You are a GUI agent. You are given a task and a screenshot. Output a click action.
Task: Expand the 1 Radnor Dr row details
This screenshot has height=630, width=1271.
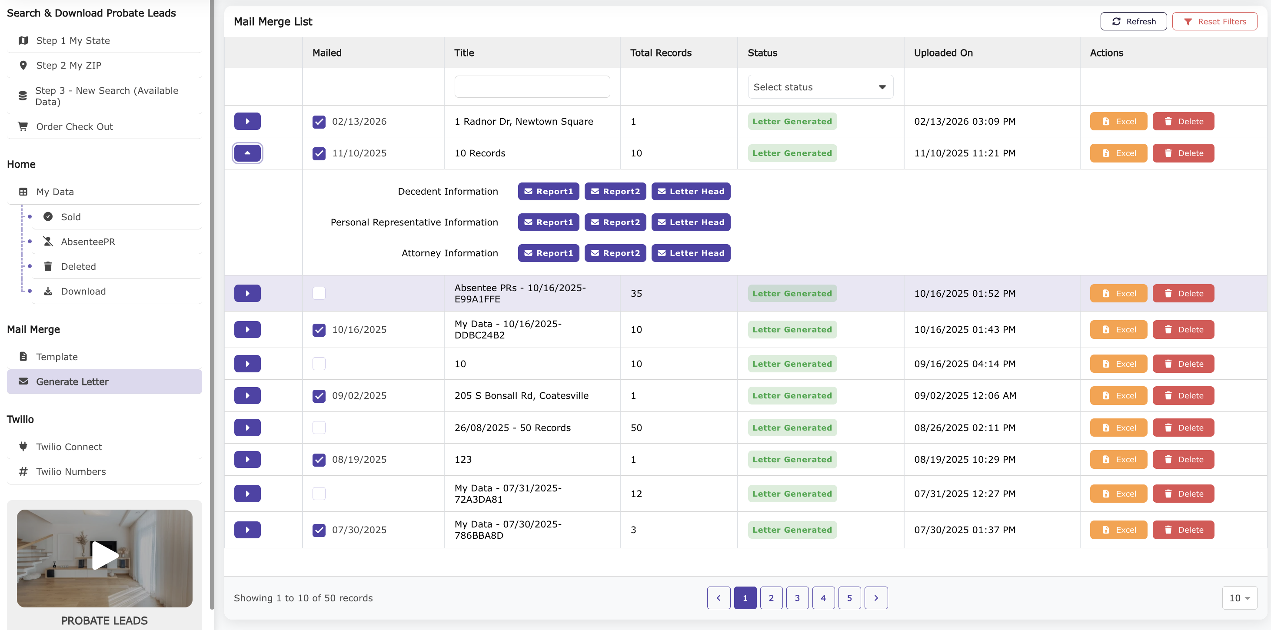point(247,121)
